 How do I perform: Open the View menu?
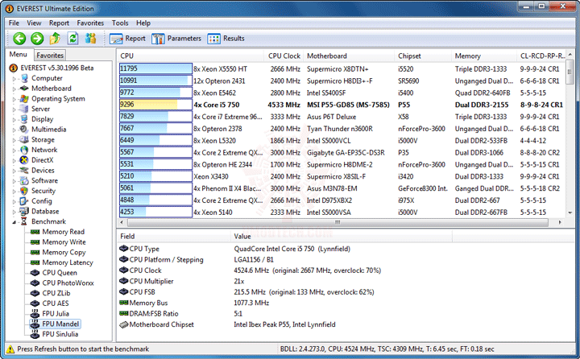pos(34,23)
